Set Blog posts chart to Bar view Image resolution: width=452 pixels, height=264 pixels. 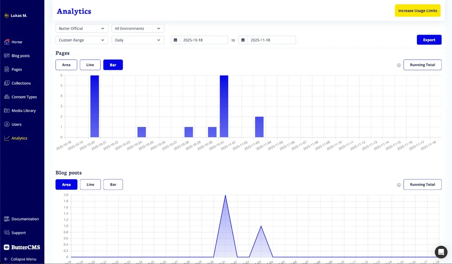click(x=113, y=185)
